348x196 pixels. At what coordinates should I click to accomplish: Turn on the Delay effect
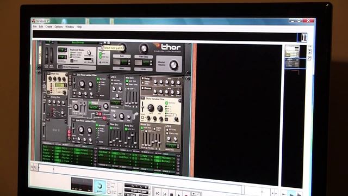pos(142,78)
